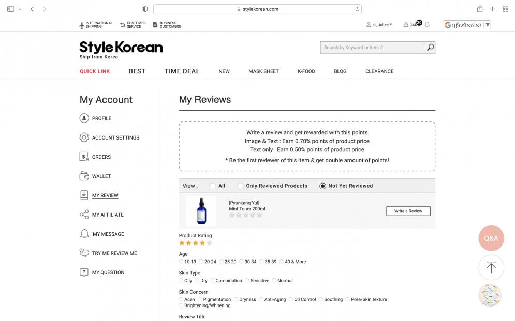Screen dimensions: 515x321
Task: Go forward in browser history
Action: pos(45,9)
